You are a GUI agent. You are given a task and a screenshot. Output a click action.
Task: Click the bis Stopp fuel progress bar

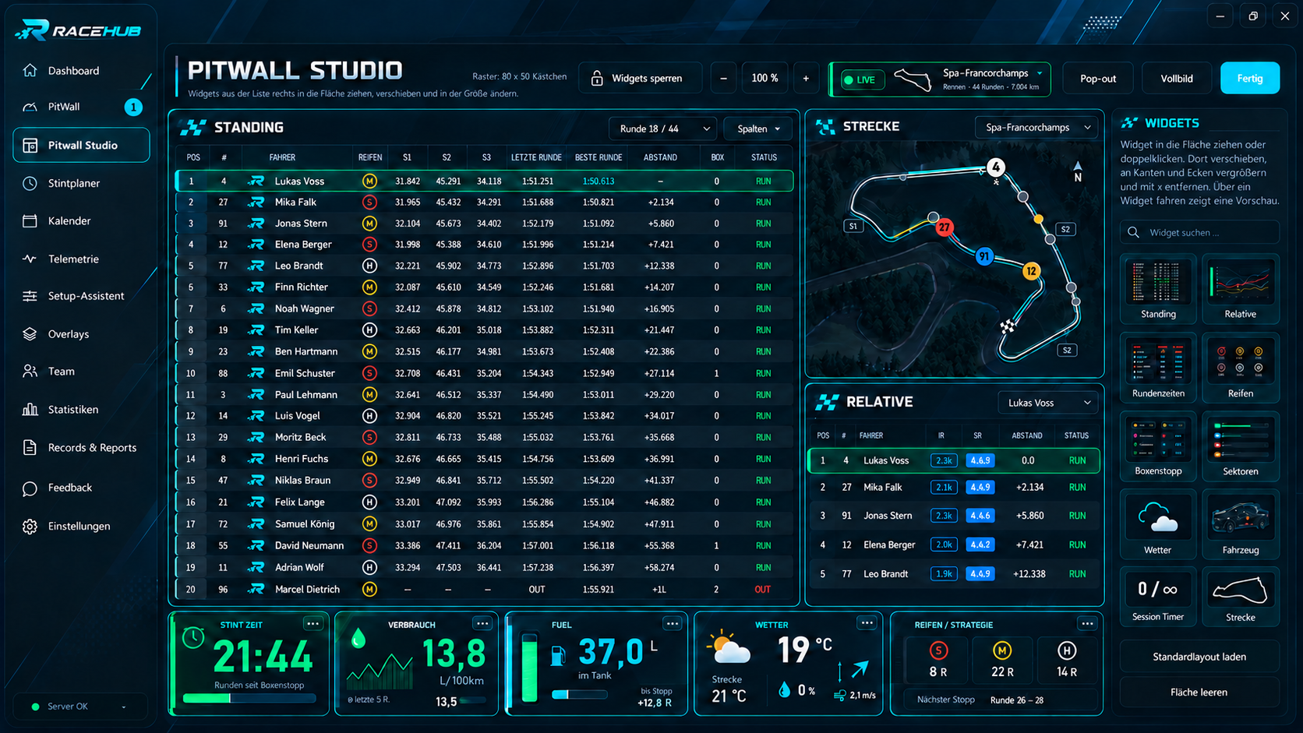click(x=579, y=694)
